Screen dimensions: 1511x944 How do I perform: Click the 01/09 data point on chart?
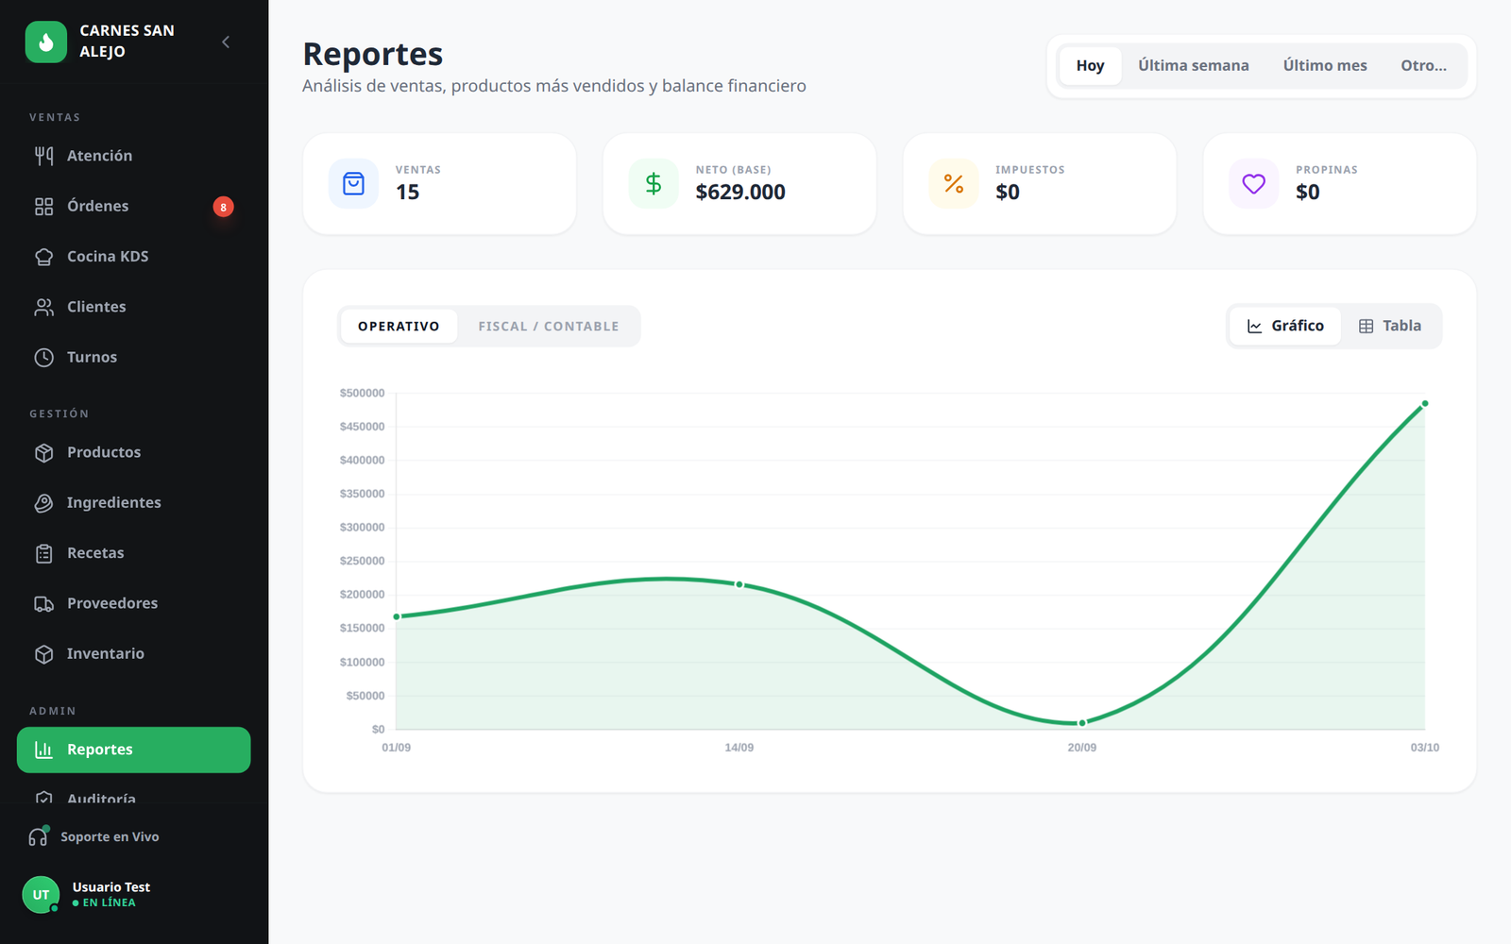397,616
